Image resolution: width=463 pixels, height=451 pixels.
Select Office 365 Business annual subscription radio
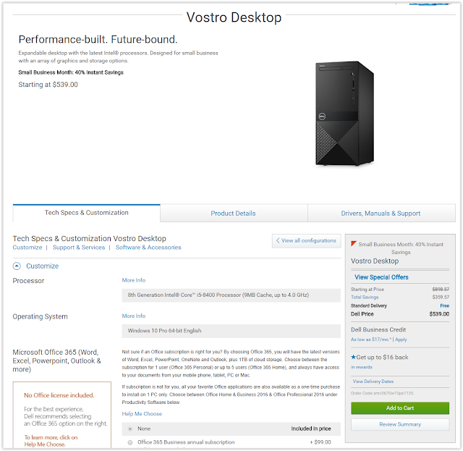tap(130, 442)
